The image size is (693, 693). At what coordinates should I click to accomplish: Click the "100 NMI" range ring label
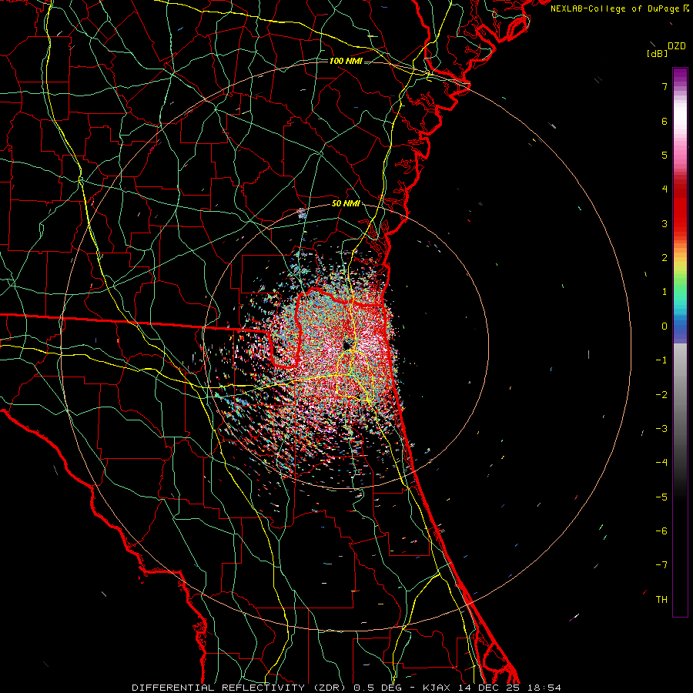346,61
